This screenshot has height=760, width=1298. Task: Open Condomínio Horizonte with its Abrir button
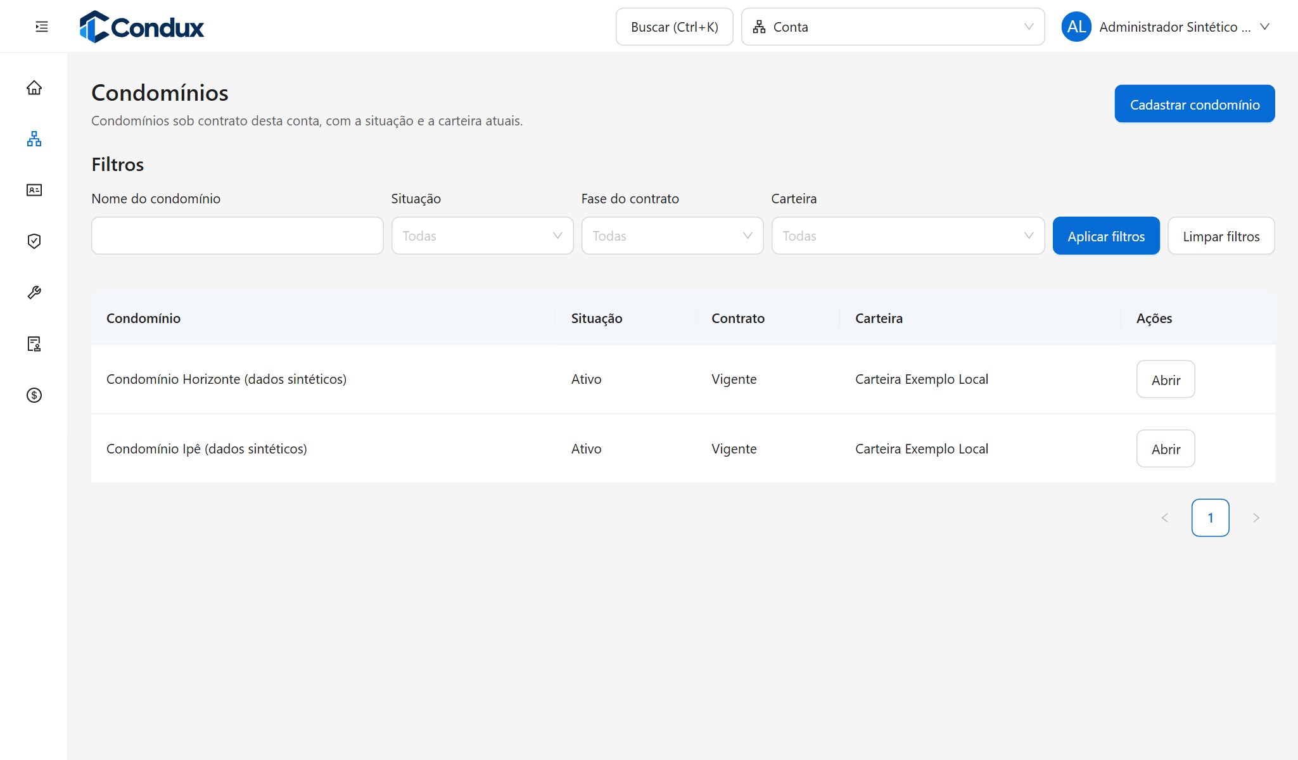click(x=1166, y=379)
